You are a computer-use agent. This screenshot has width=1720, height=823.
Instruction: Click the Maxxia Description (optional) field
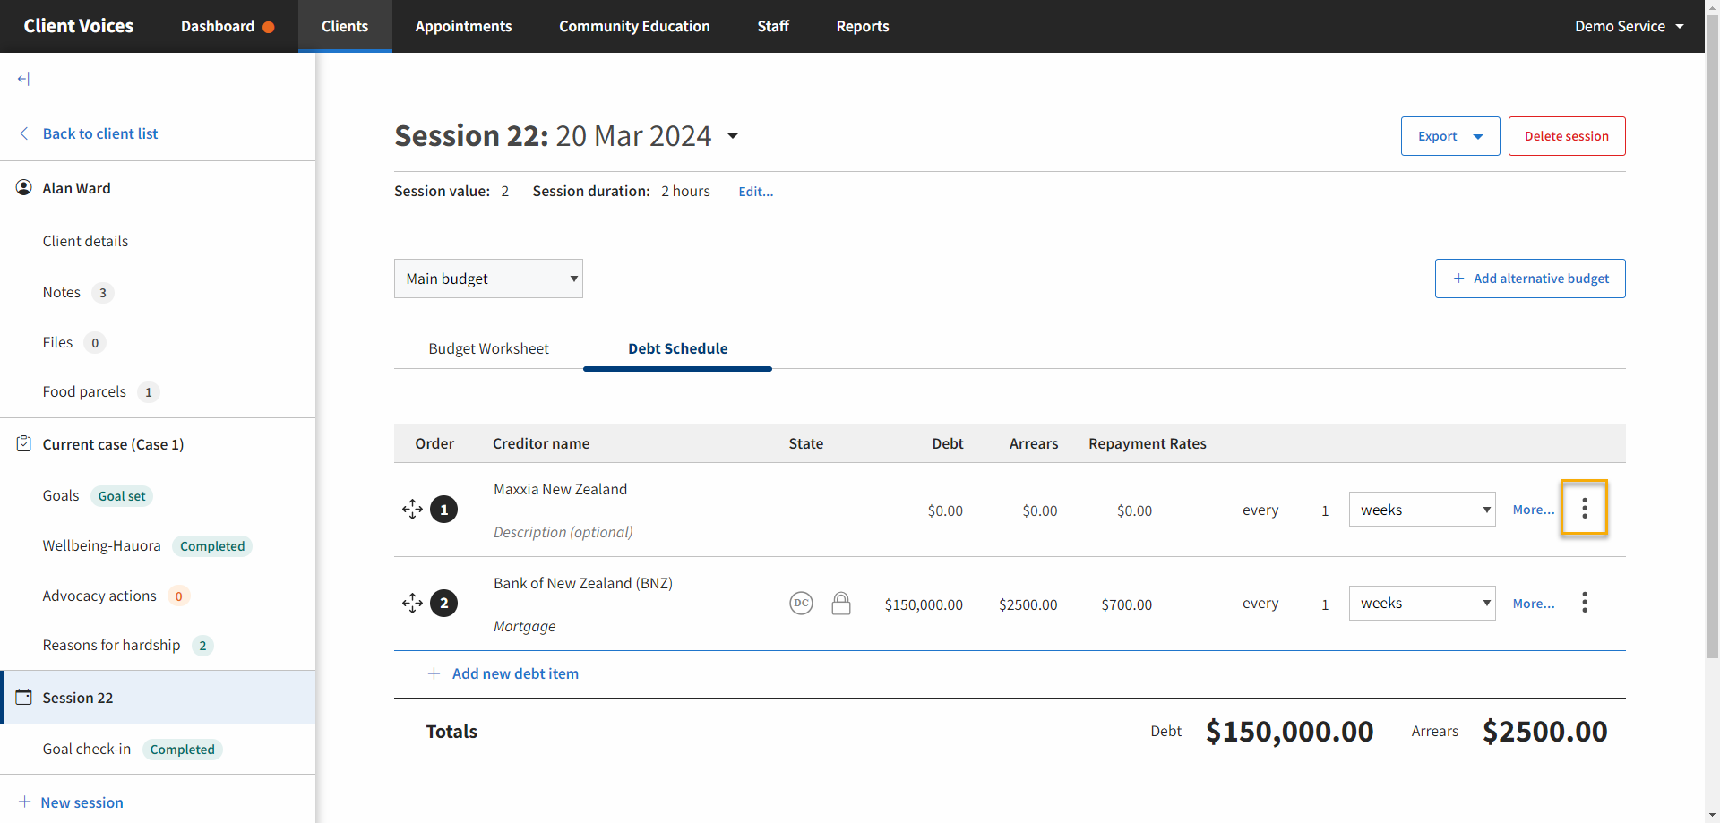(563, 532)
